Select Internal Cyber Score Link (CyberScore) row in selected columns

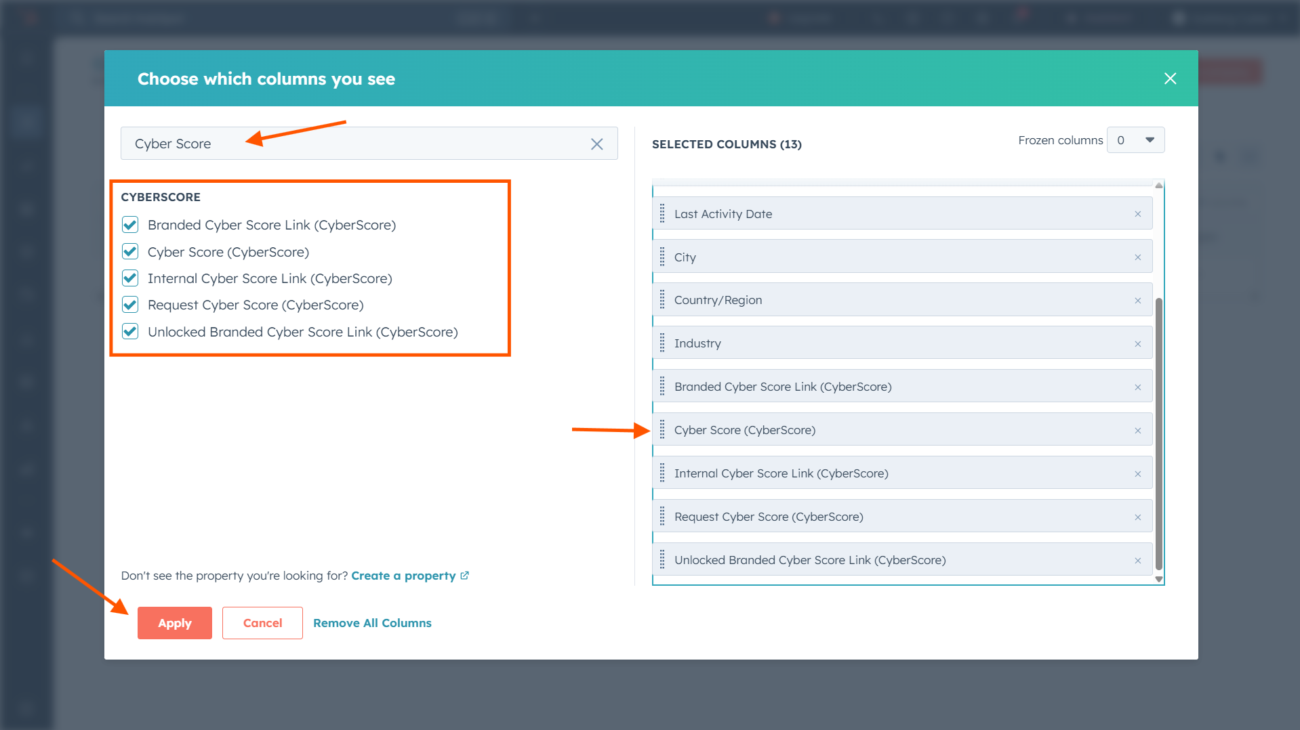pyautogui.click(x=903, y=473)
